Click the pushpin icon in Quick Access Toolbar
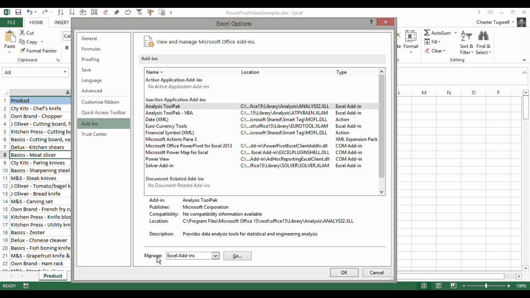This screenshot has height=298, width=530. (117, 12)
